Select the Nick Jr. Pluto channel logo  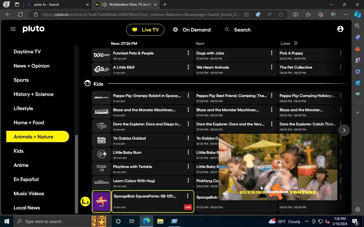102,98
